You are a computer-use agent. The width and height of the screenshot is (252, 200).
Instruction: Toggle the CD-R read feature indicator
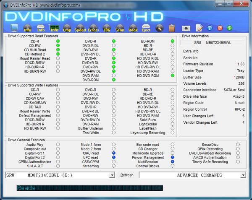pyautogui.click(x=58, y=41)
